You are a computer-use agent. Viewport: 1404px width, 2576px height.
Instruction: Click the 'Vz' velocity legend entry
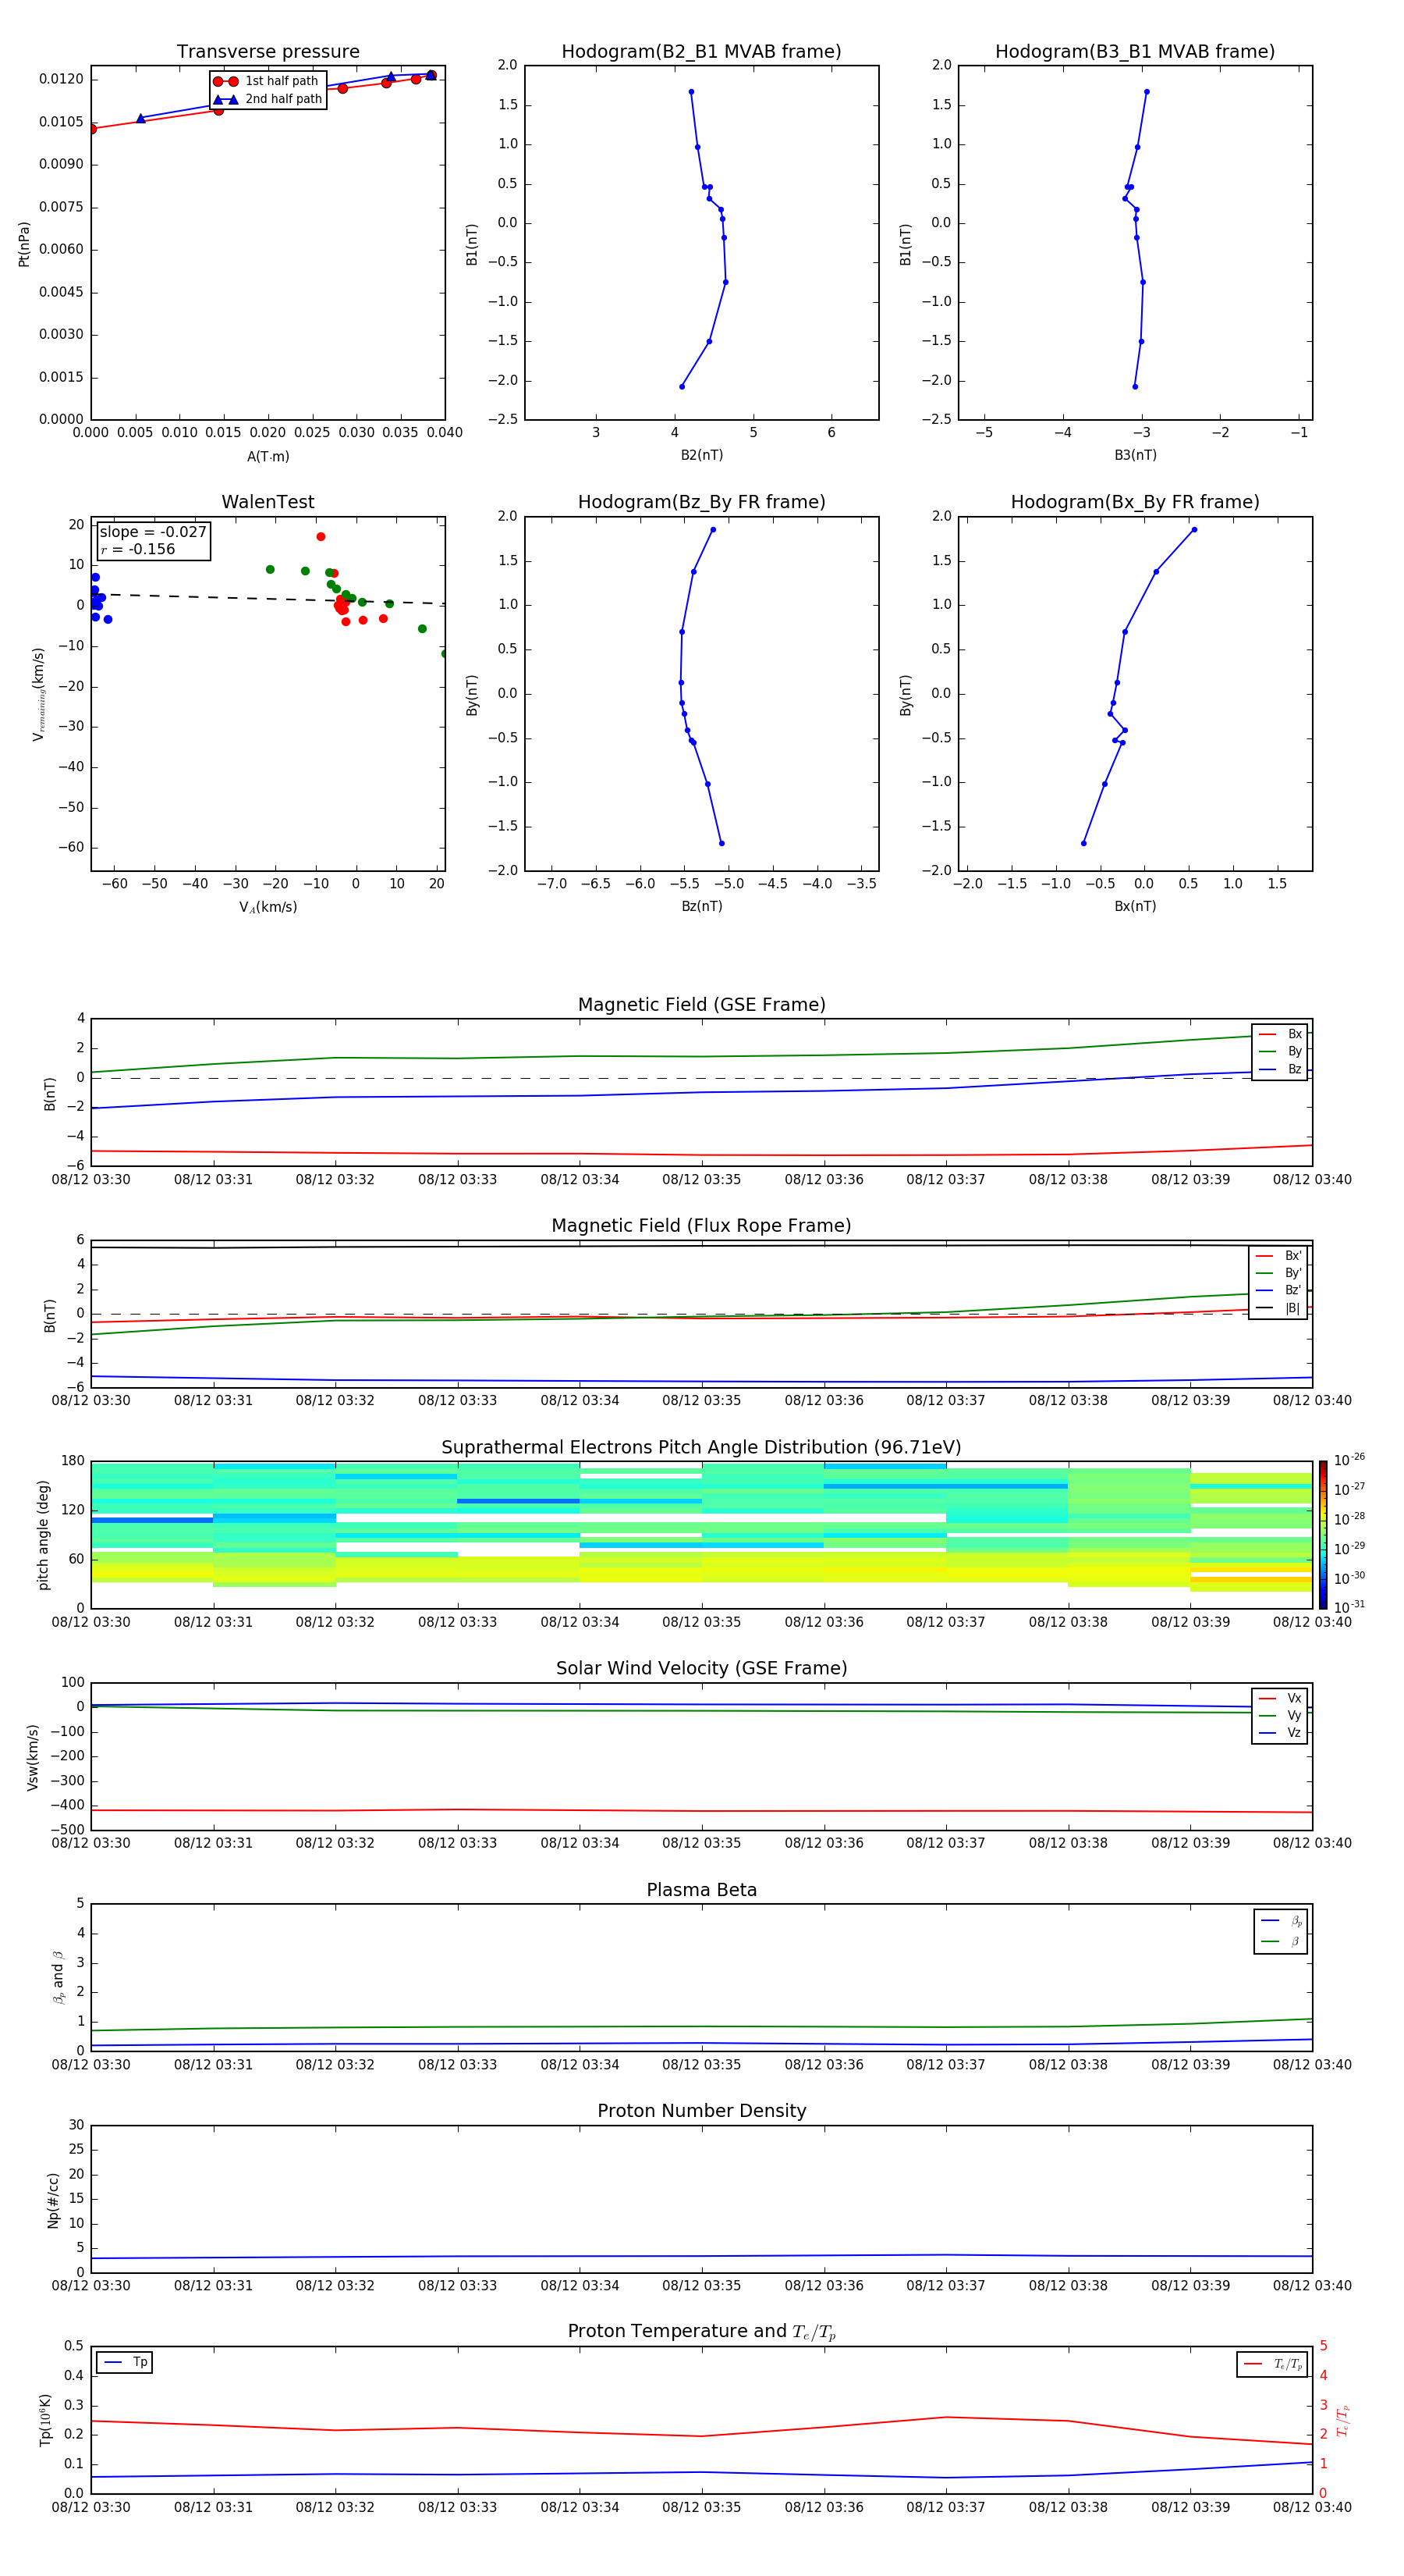point(1280,1733)
